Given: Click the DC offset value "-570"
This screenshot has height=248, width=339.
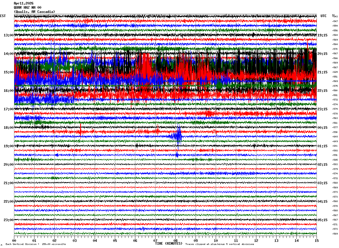Looking at the screenshot, I should 335,49.
